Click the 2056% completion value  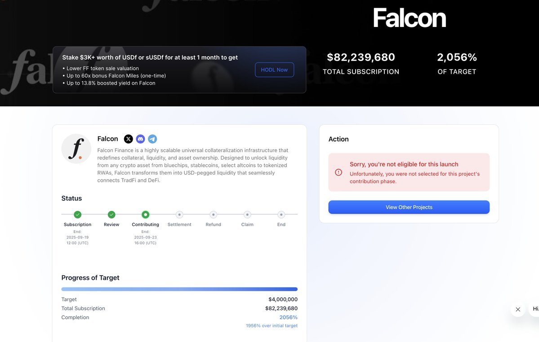289,317
